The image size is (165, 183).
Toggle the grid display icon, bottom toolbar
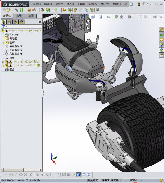[69, 175]
